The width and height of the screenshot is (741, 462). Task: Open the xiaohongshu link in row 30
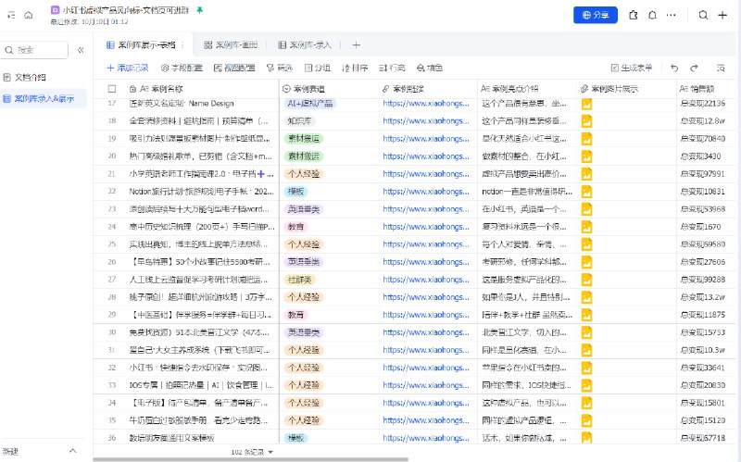426,332
